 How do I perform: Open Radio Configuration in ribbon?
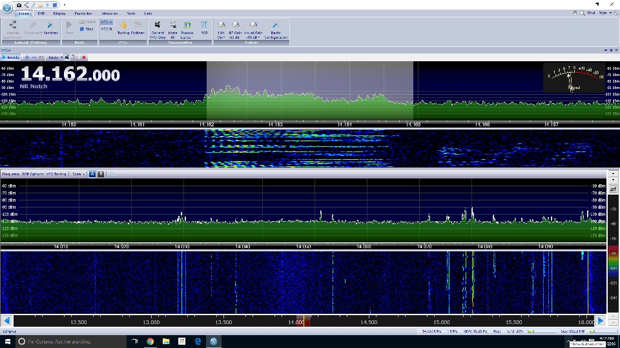click(276, 30)
